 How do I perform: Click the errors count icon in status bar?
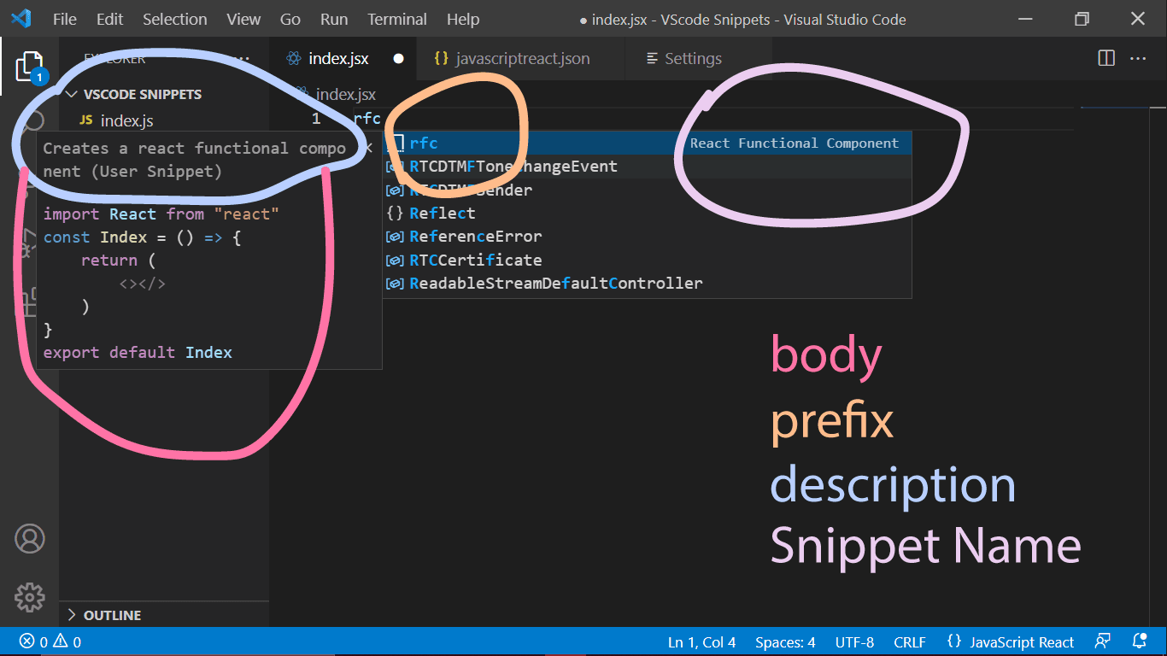pos(27,642)
